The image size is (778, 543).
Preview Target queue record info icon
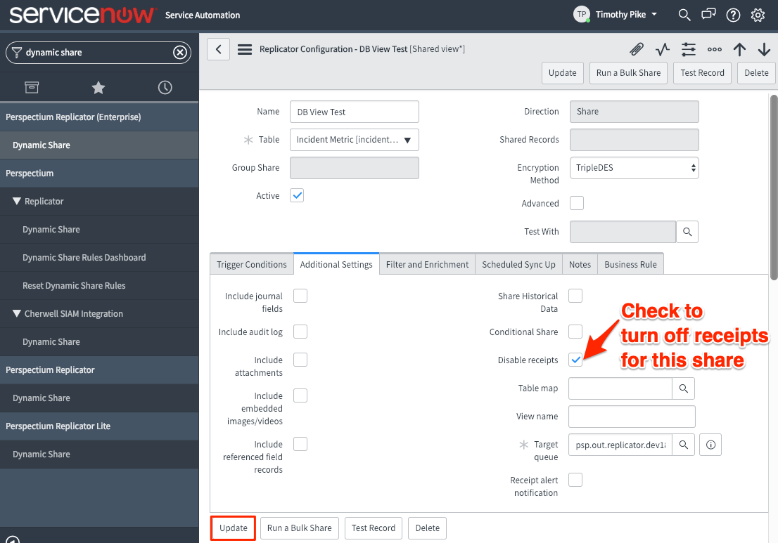710,445
